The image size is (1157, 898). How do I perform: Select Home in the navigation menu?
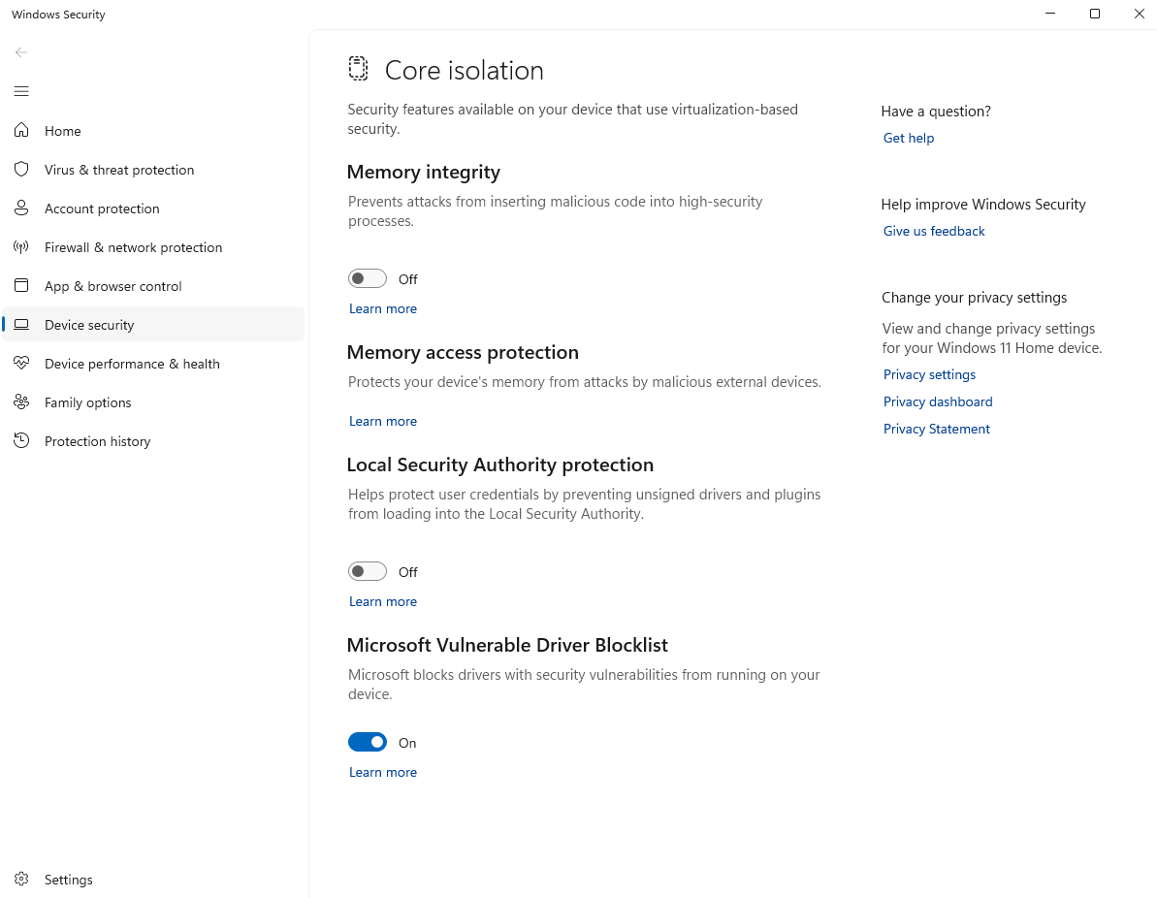point(64,130)
